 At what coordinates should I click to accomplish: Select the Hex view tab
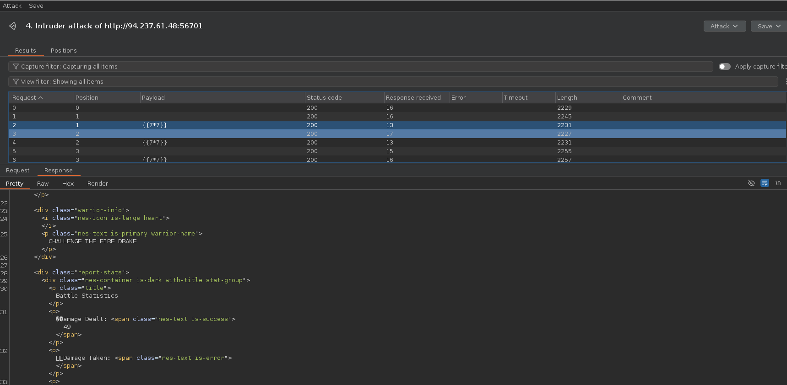pos(68,183)
